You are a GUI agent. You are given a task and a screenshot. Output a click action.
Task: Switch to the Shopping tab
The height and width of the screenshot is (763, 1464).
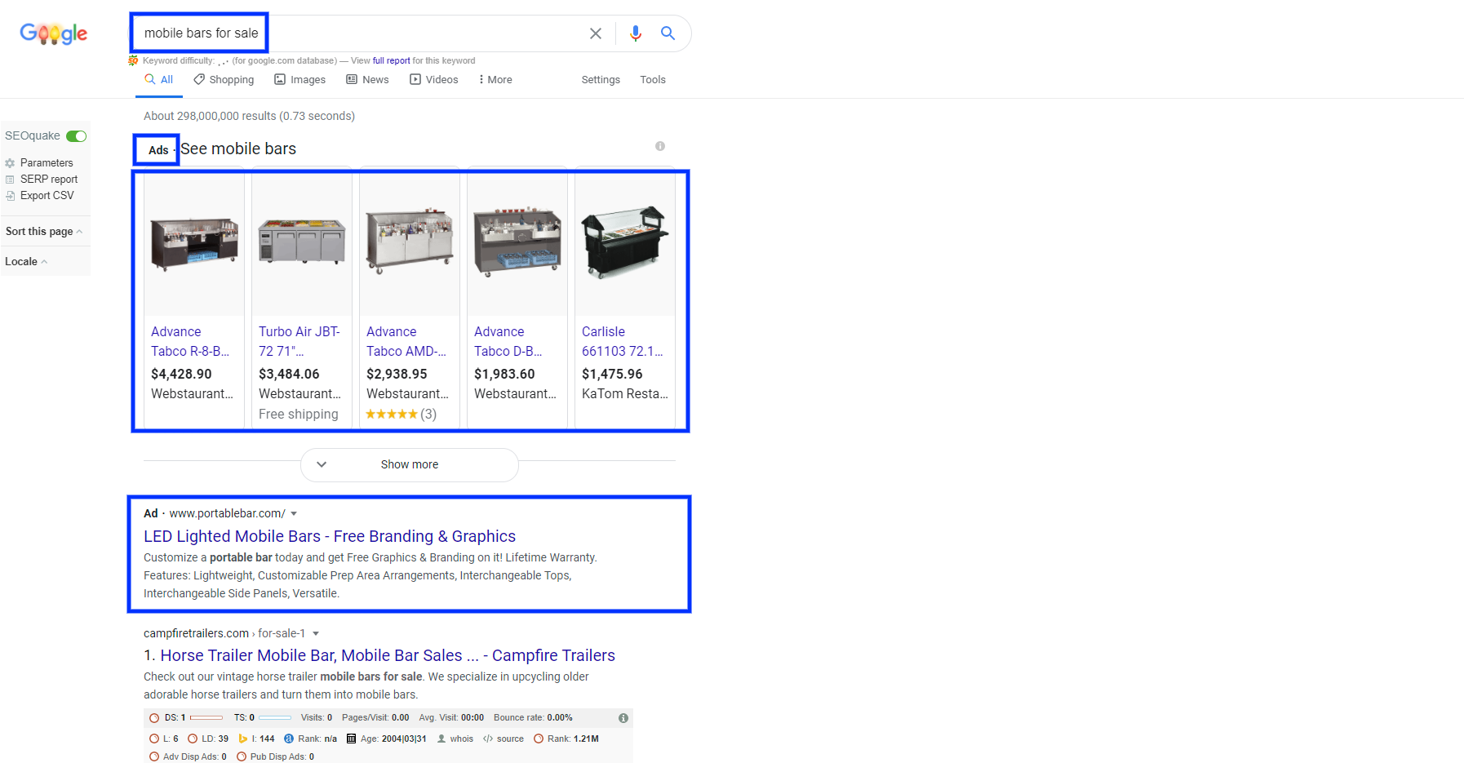(224, 80)
